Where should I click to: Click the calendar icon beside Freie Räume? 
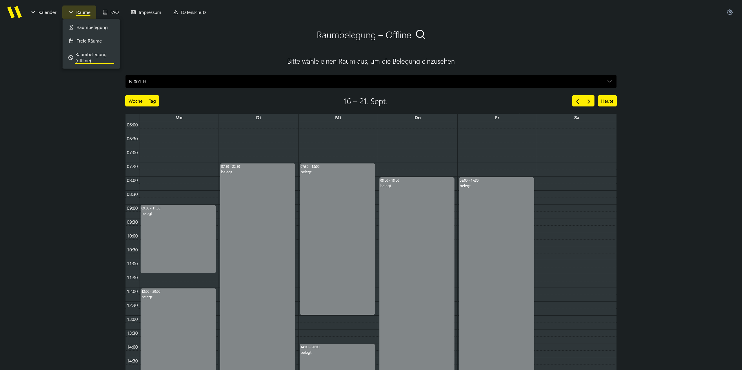click(x=71, y=41)
